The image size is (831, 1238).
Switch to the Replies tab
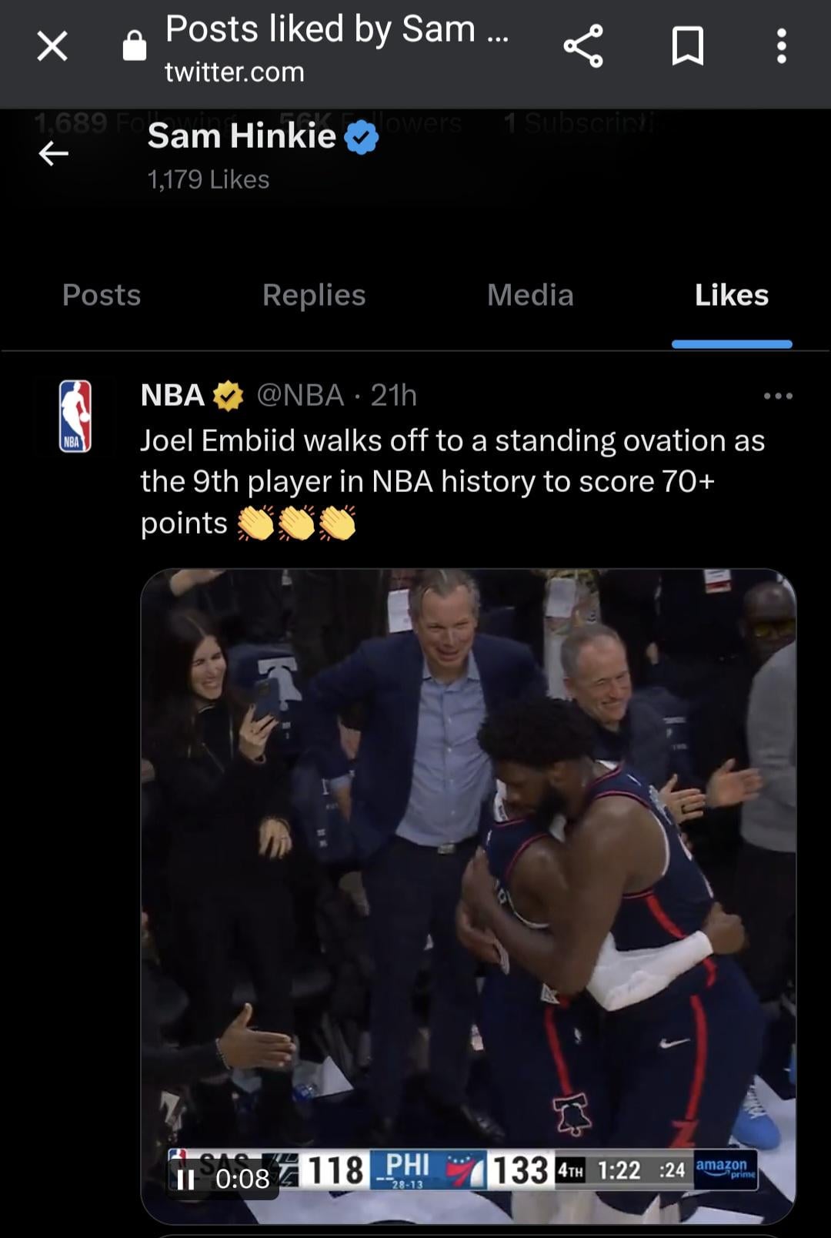314,295
